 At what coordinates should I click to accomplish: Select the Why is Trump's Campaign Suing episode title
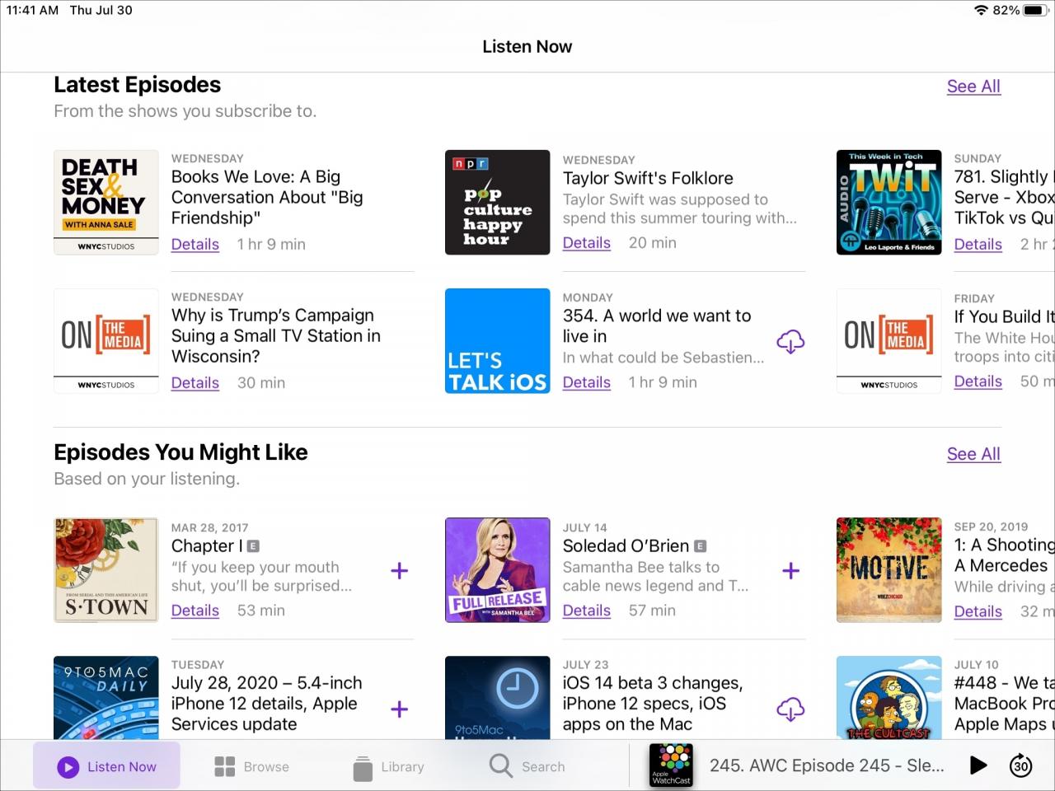tap(276, 336)
